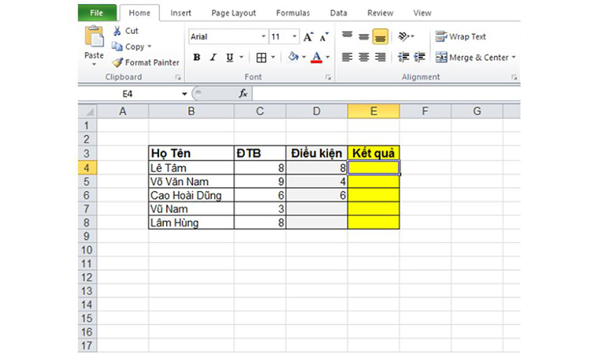
Task: Select column E header
Action: (x=374, y=111)
